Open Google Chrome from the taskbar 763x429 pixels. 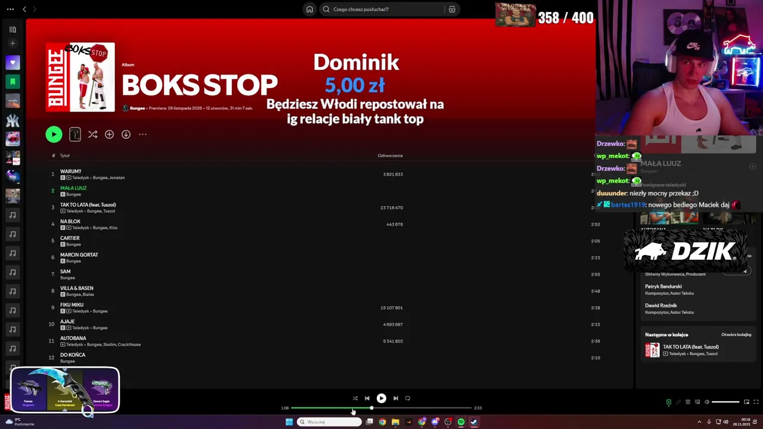pyautogui.click(x=382, y=422)
